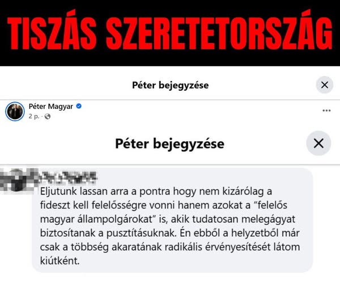Click the globe public audience icon

coord(48,117)
